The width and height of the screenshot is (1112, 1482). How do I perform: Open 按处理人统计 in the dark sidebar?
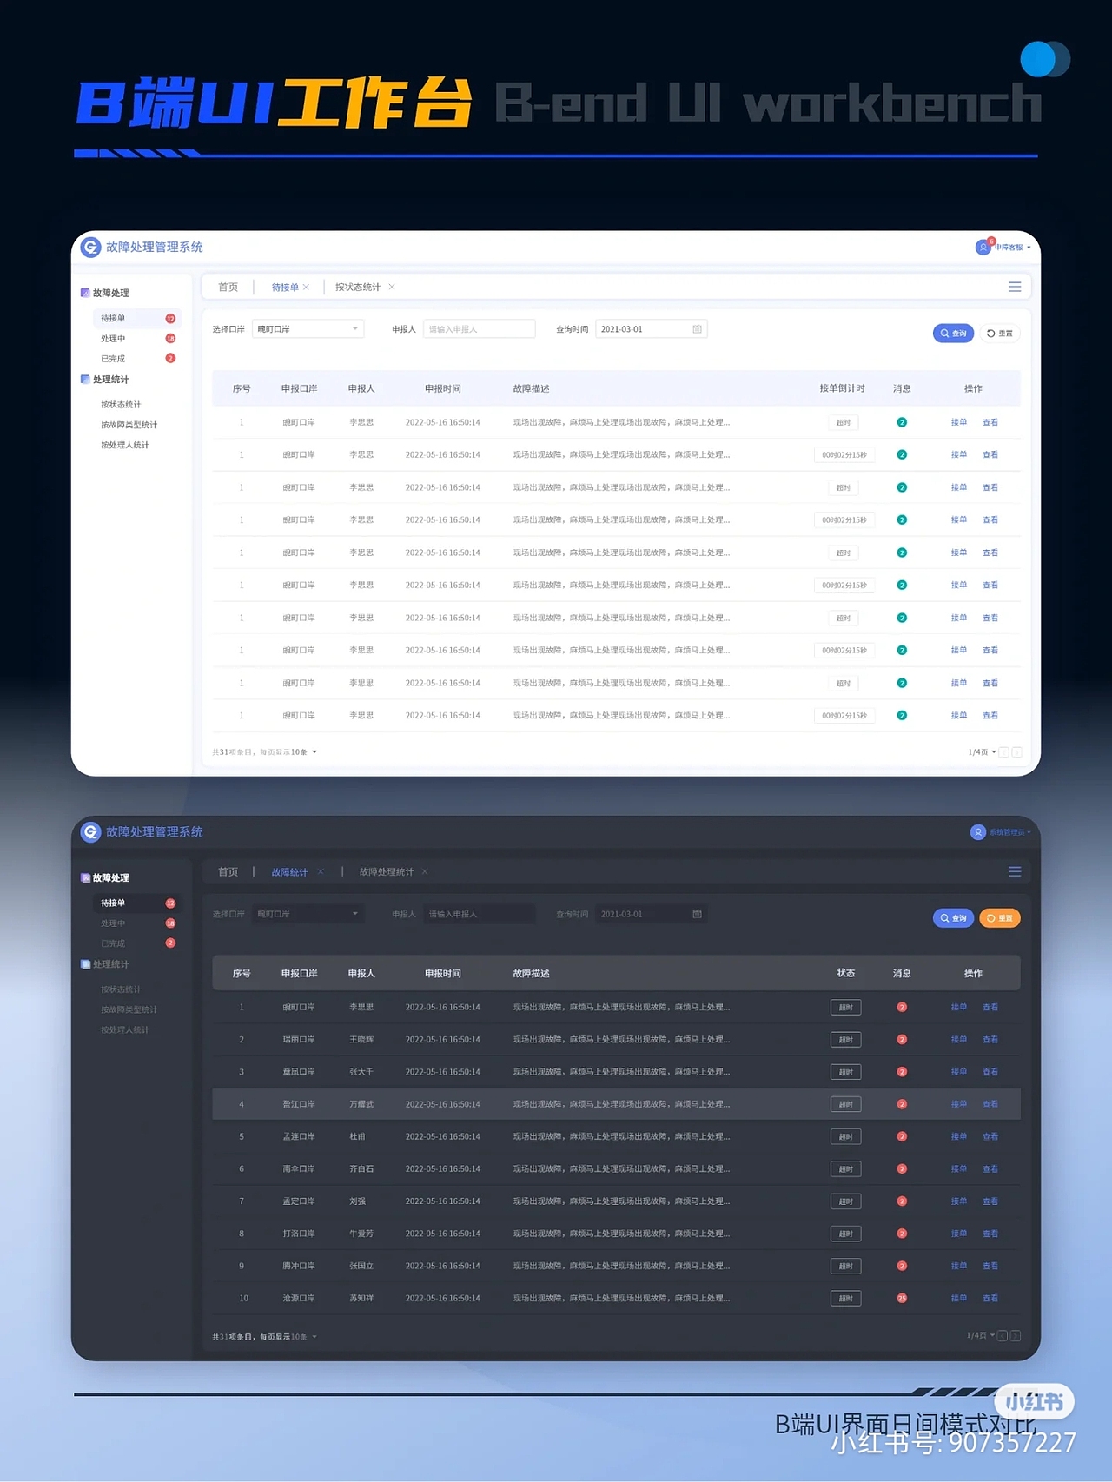[x=125, y=1029]
